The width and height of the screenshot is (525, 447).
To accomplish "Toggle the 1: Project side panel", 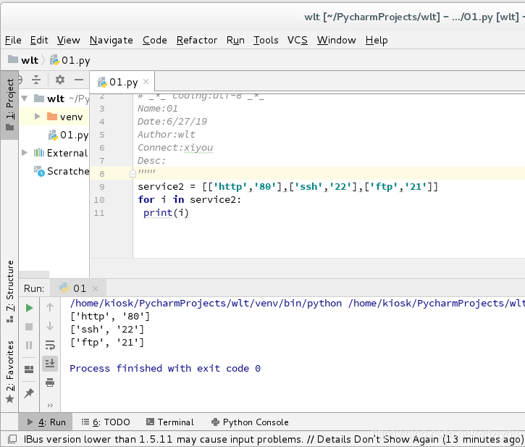I will 9,105.
